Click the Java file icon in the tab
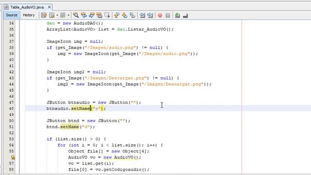Viewport: 311px width, 175px height. click(6, 7)
